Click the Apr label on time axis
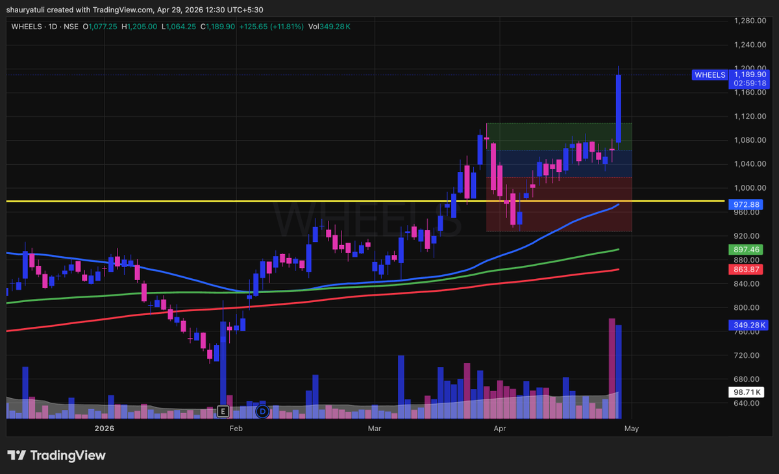Image resolution: width=779 pixels, height=474 pixels. click(x=499, y=429)
